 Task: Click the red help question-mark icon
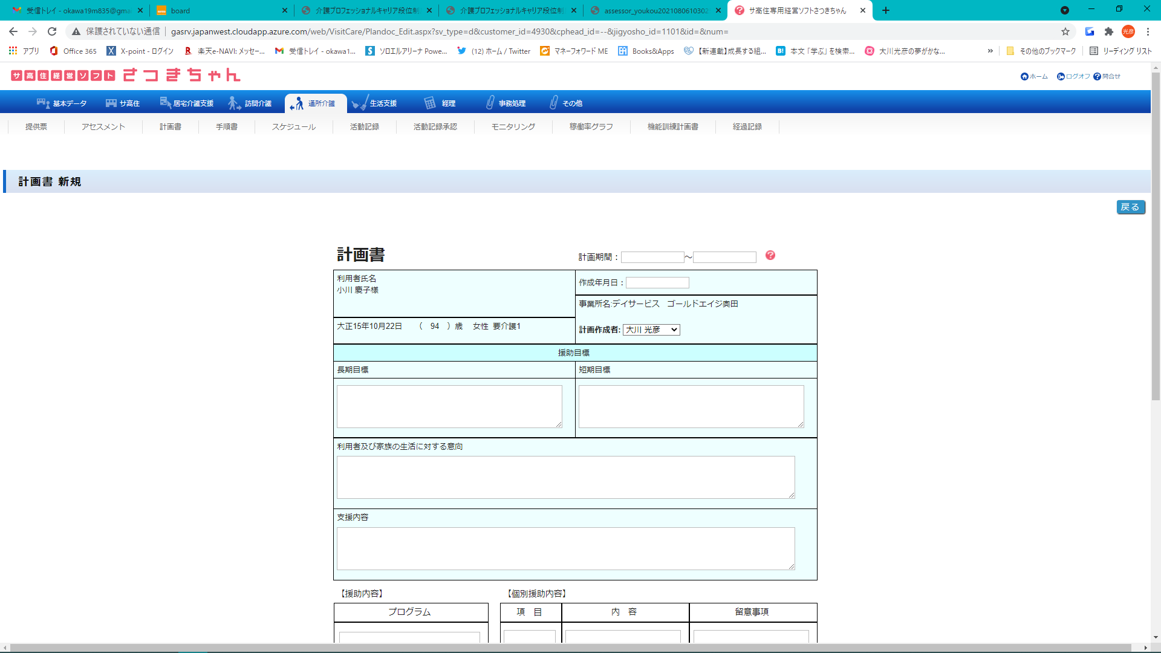coord(770,255)
